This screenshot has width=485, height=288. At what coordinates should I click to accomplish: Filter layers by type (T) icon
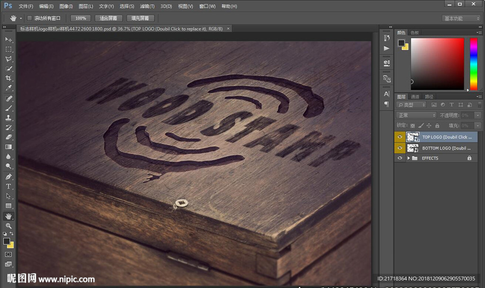[451, 105]
